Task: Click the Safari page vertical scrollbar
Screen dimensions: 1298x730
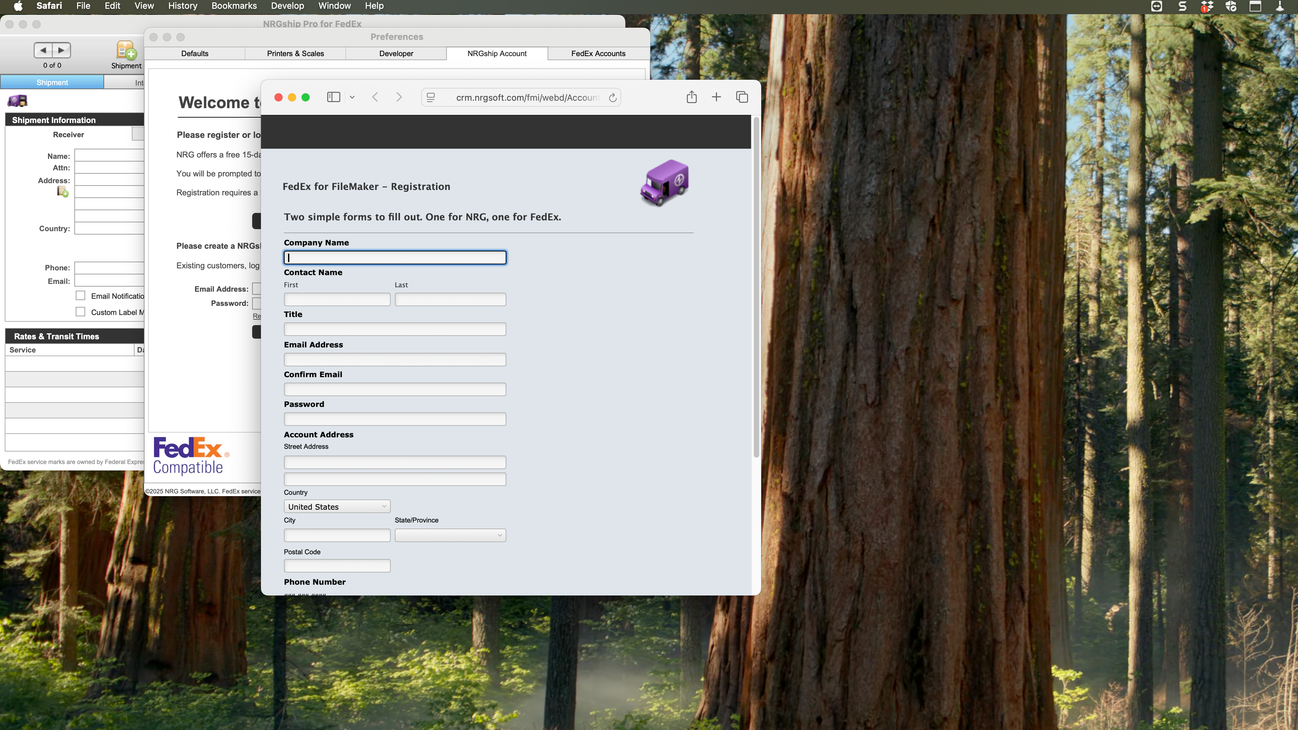Action: click(x=756, y=287)
